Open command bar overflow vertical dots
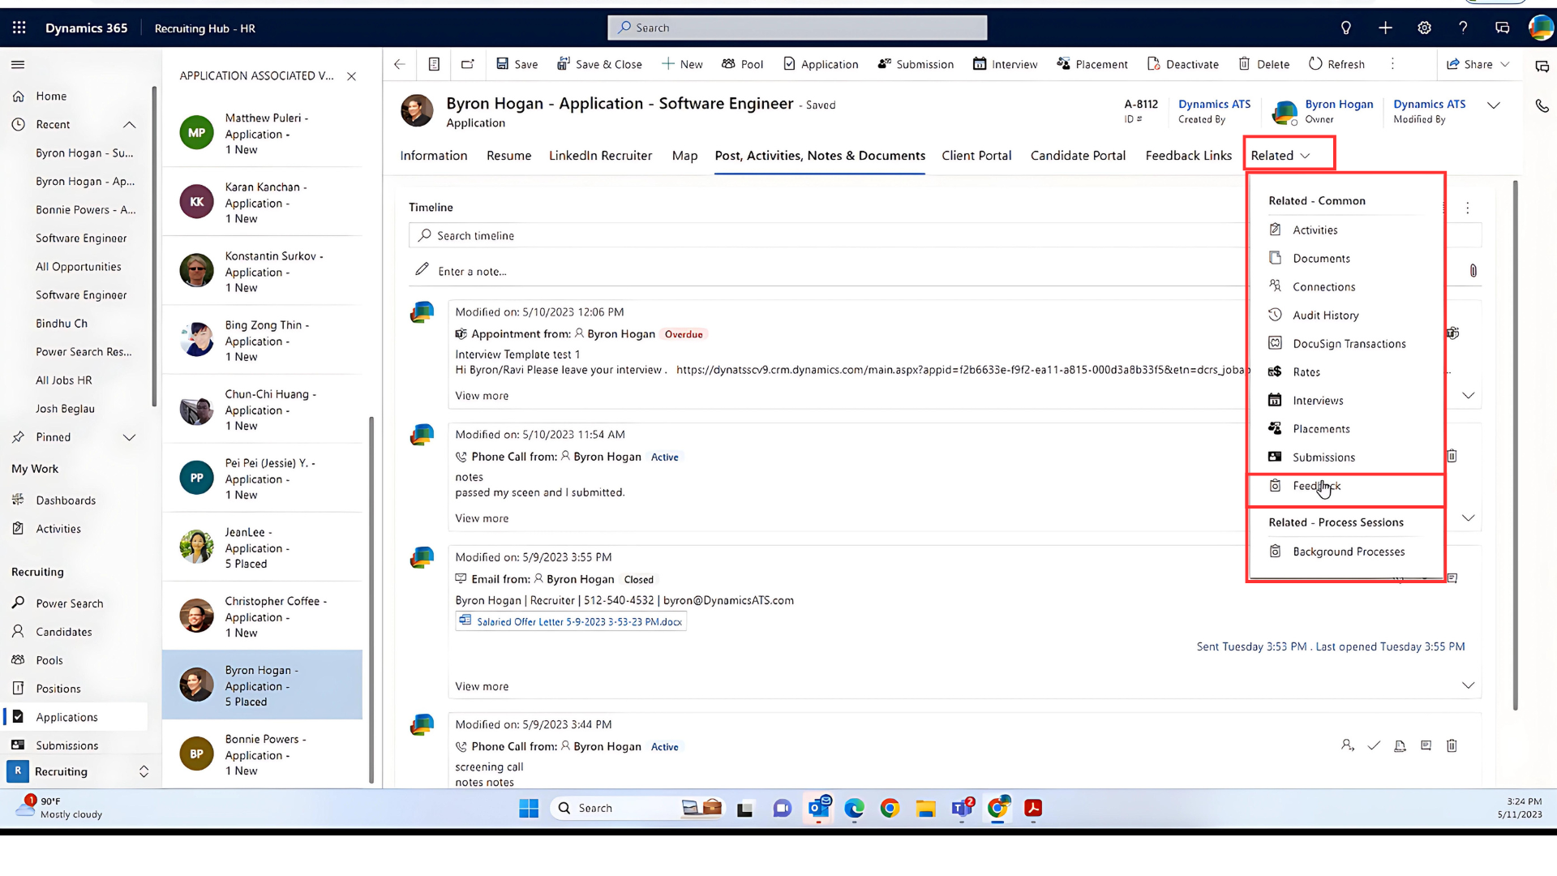The width and height of the screenshot is (1557, 876). click(x=1392, y=64)
